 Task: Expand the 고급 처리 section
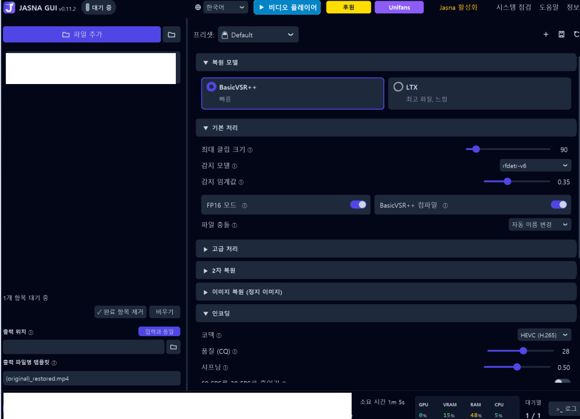pos(386,249)
